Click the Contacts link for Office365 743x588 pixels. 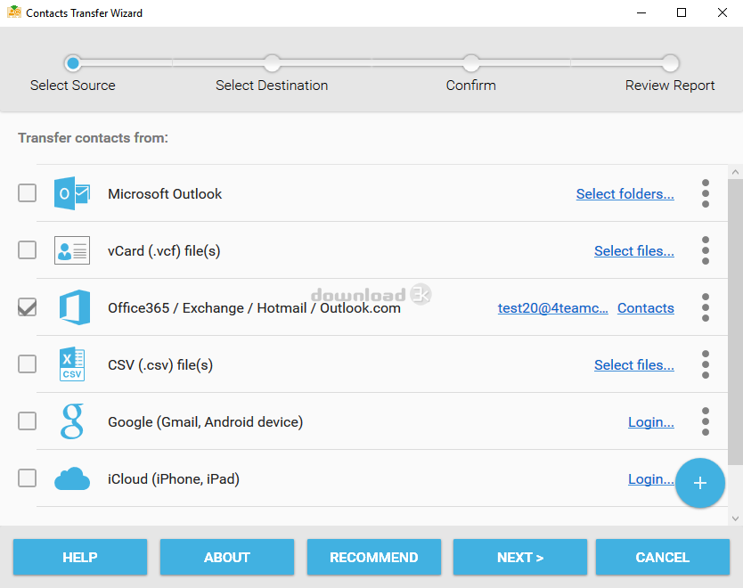tap(645, 308)
